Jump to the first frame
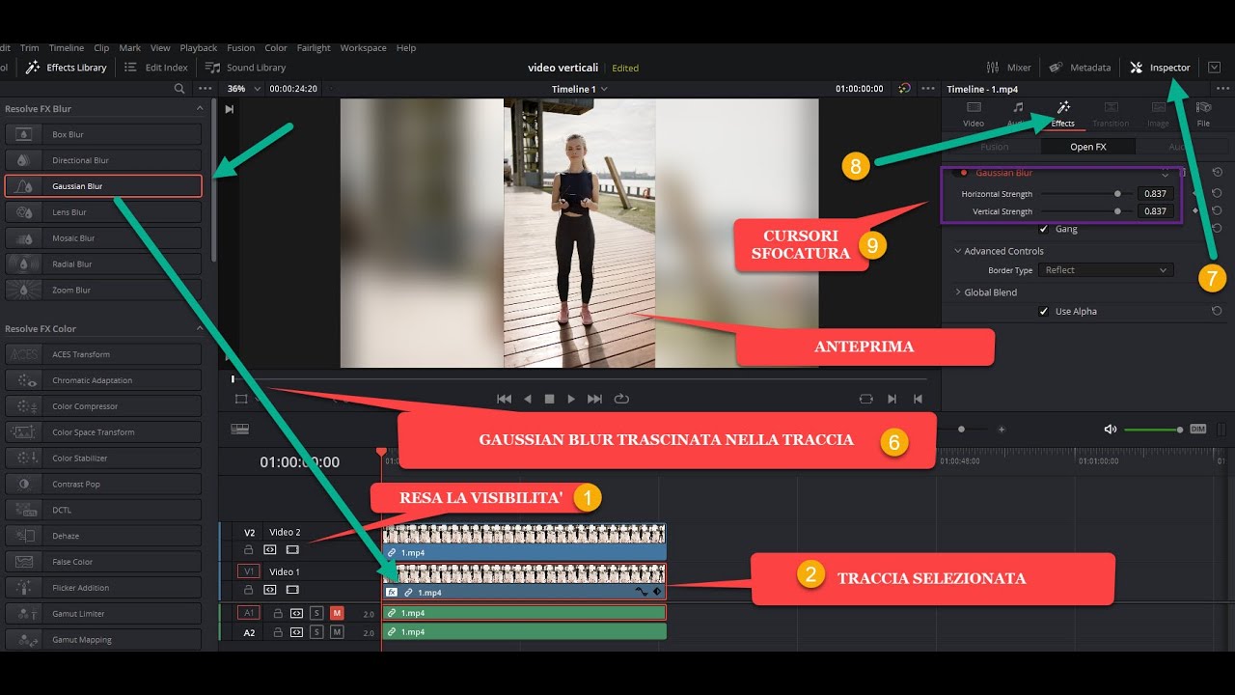The width and height of the screenshot is (1235, 695). [x=504, y=399]
